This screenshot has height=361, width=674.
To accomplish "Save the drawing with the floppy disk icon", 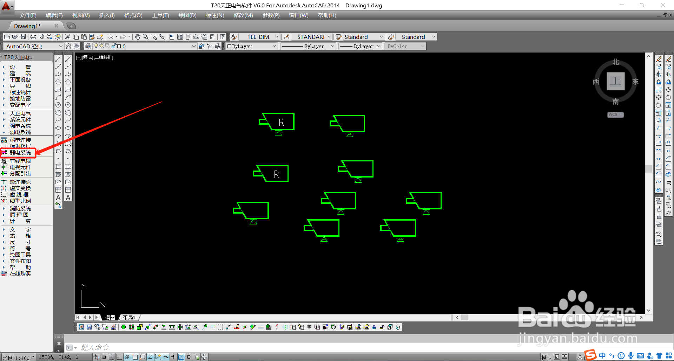I will point(23,37).
